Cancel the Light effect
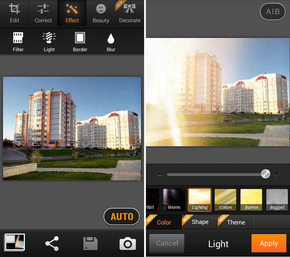 (167, 243)
